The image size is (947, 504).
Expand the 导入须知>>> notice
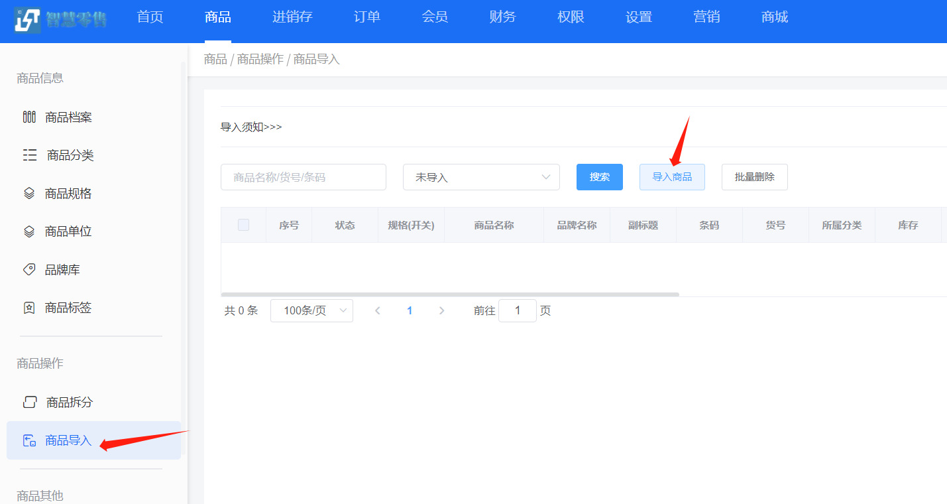click(x=251, y=127)
